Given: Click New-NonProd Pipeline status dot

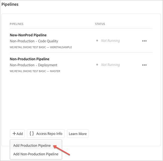Looking at the screenshot, I should click(x=97, y=41).
